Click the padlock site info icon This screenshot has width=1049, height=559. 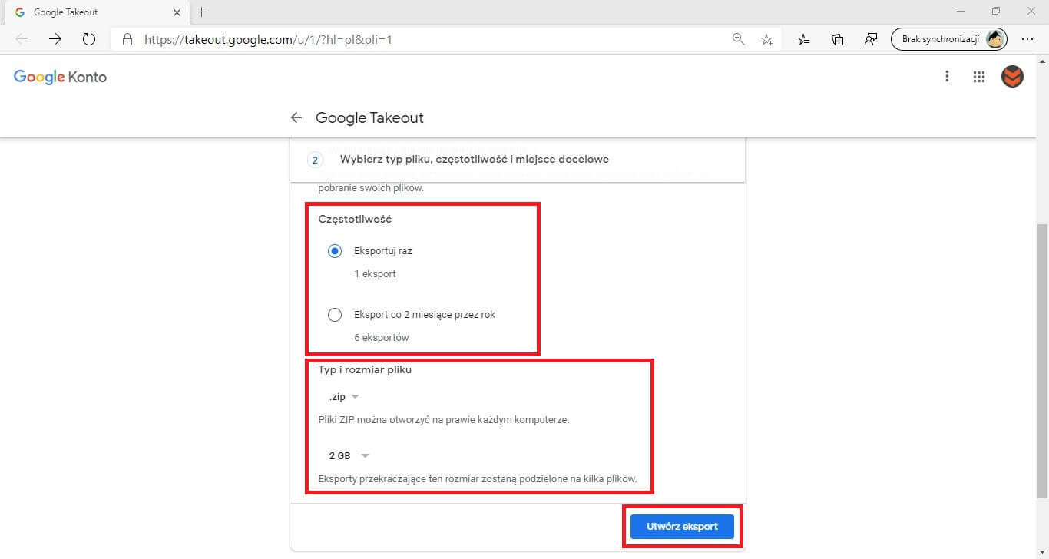127,39
